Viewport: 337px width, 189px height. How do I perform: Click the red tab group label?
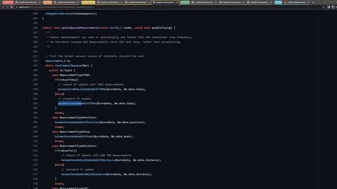(x=8, y=2)
